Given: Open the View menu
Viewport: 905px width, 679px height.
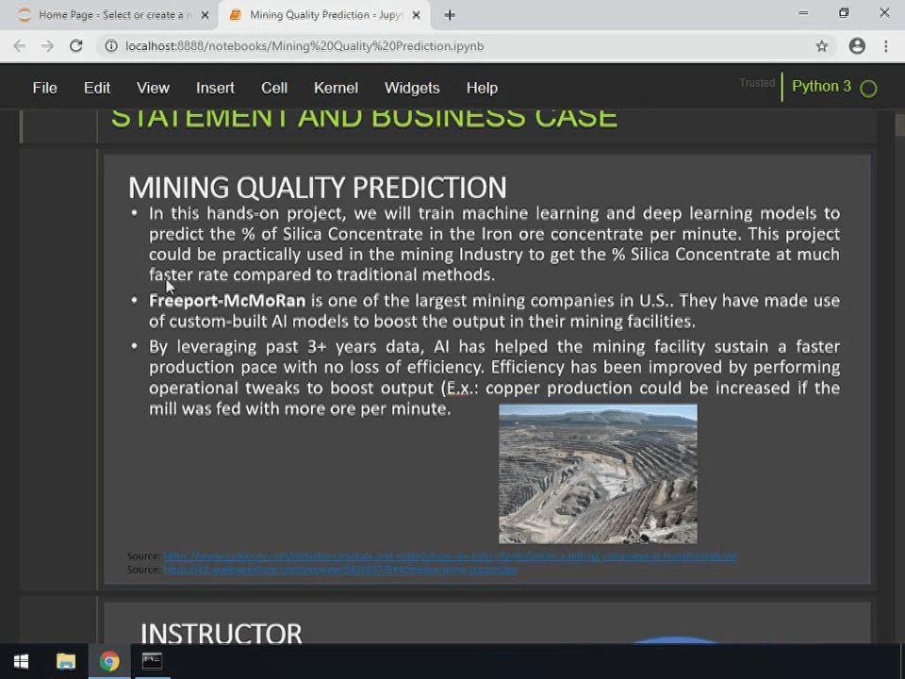Looking at the screenshot, I should coord(153,88).
